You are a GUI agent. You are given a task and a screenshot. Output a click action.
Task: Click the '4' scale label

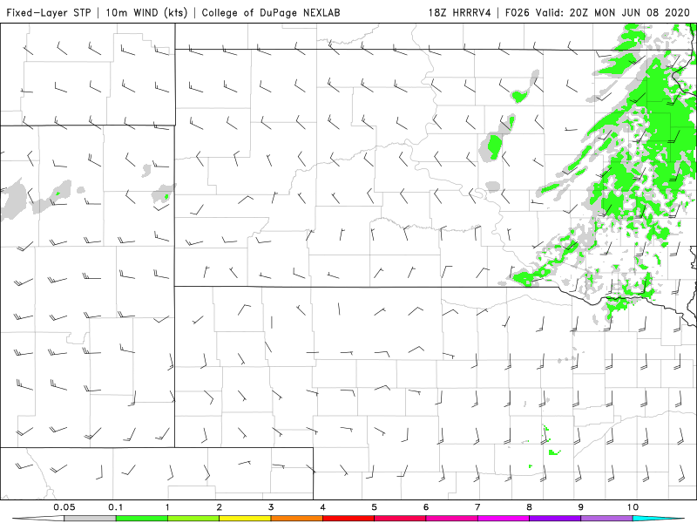[322, 507]
